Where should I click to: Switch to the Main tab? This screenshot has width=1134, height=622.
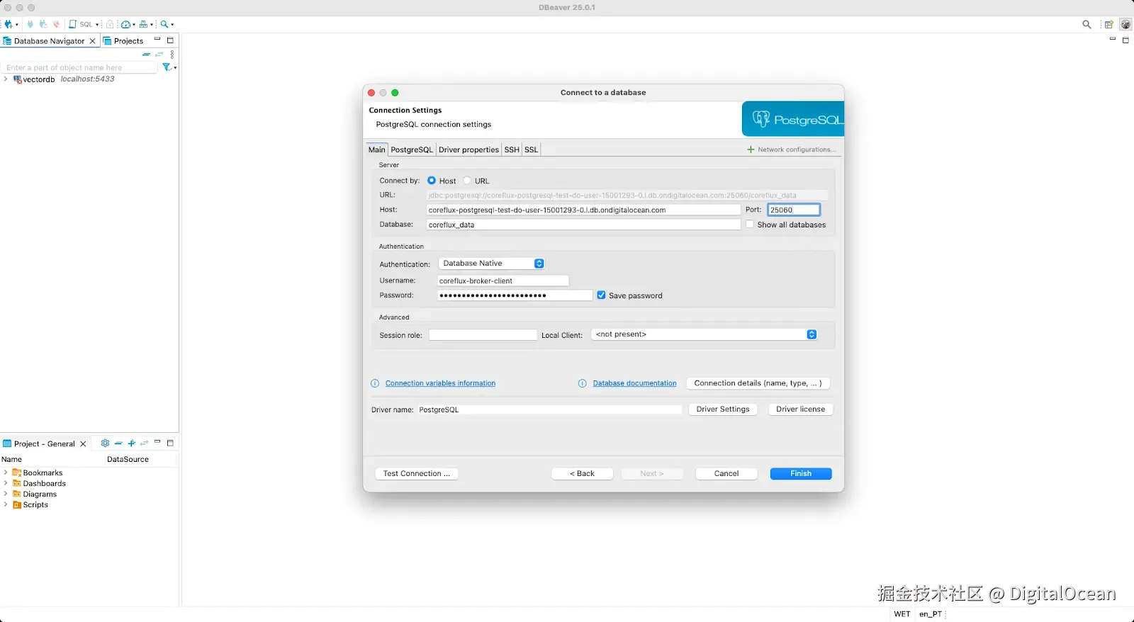[377, 149]
